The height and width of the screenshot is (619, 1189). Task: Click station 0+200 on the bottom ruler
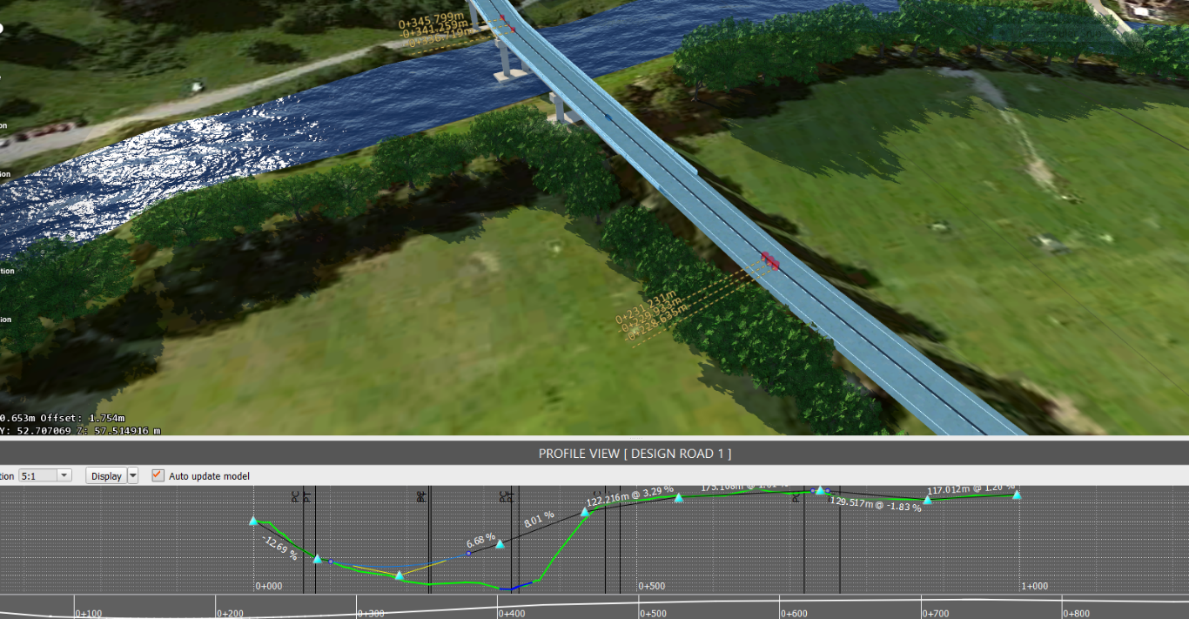pos(230,614)
